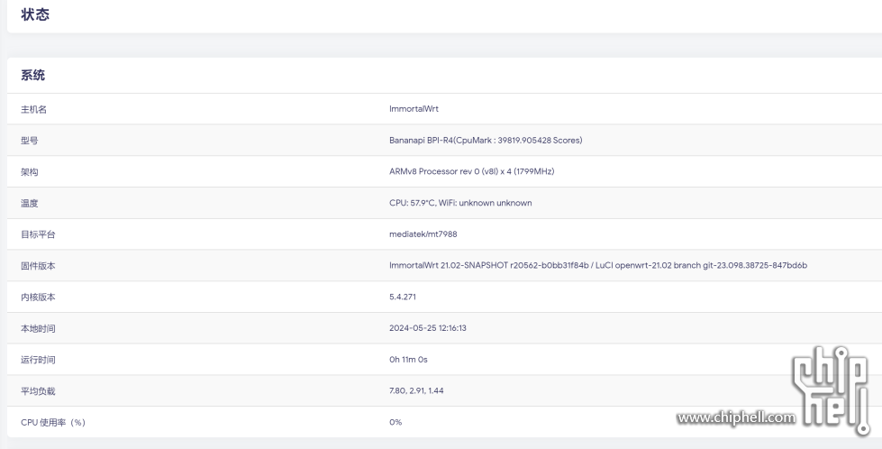Viewport: 882px width, 449px height.
Task: Click the 架构 label
Action: 29,172
